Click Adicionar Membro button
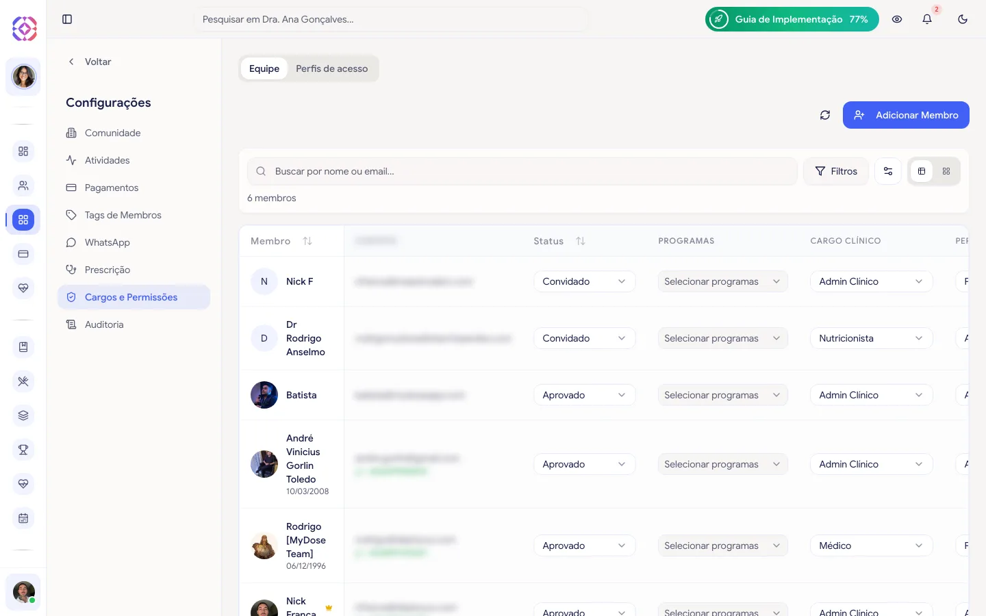Screen dimensions: 986x616 [906, 115]
